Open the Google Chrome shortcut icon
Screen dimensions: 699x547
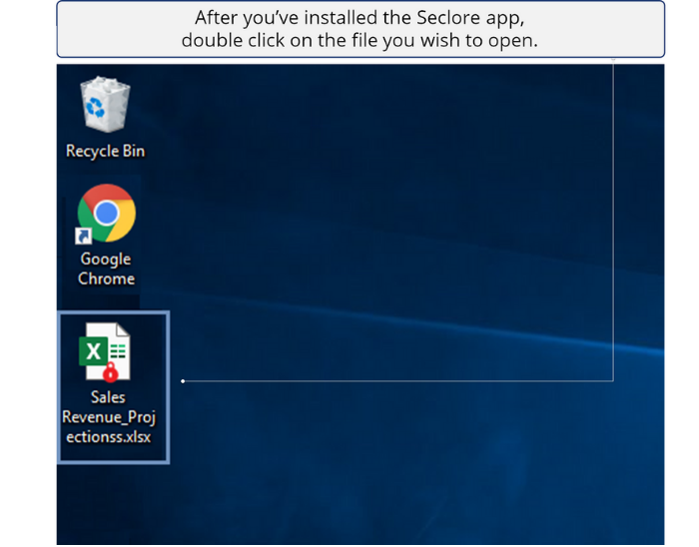(x=106, y=214)
